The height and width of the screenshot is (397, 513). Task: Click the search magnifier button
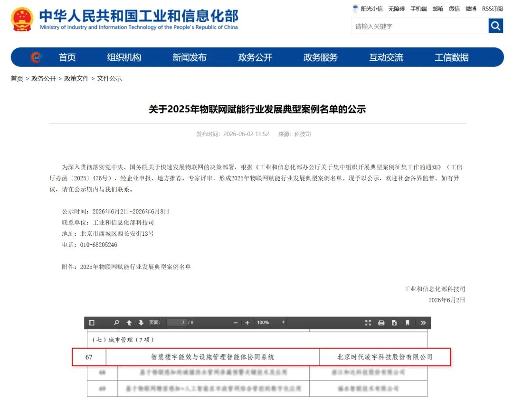[x=495, y=26]
